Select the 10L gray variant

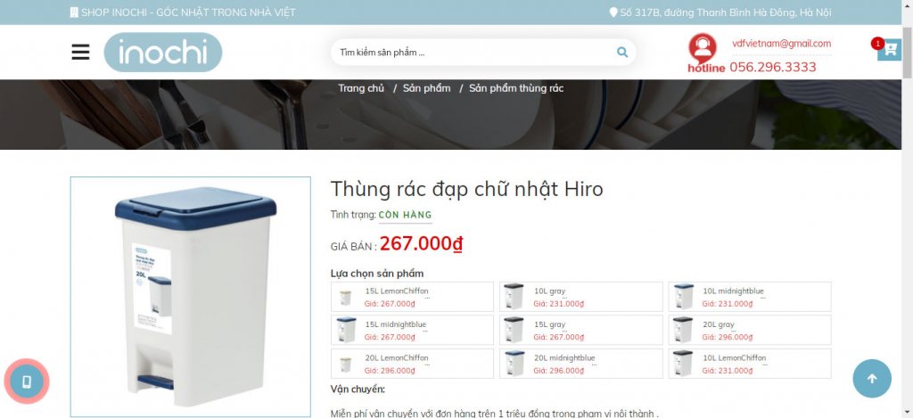[x=581, y=297]
